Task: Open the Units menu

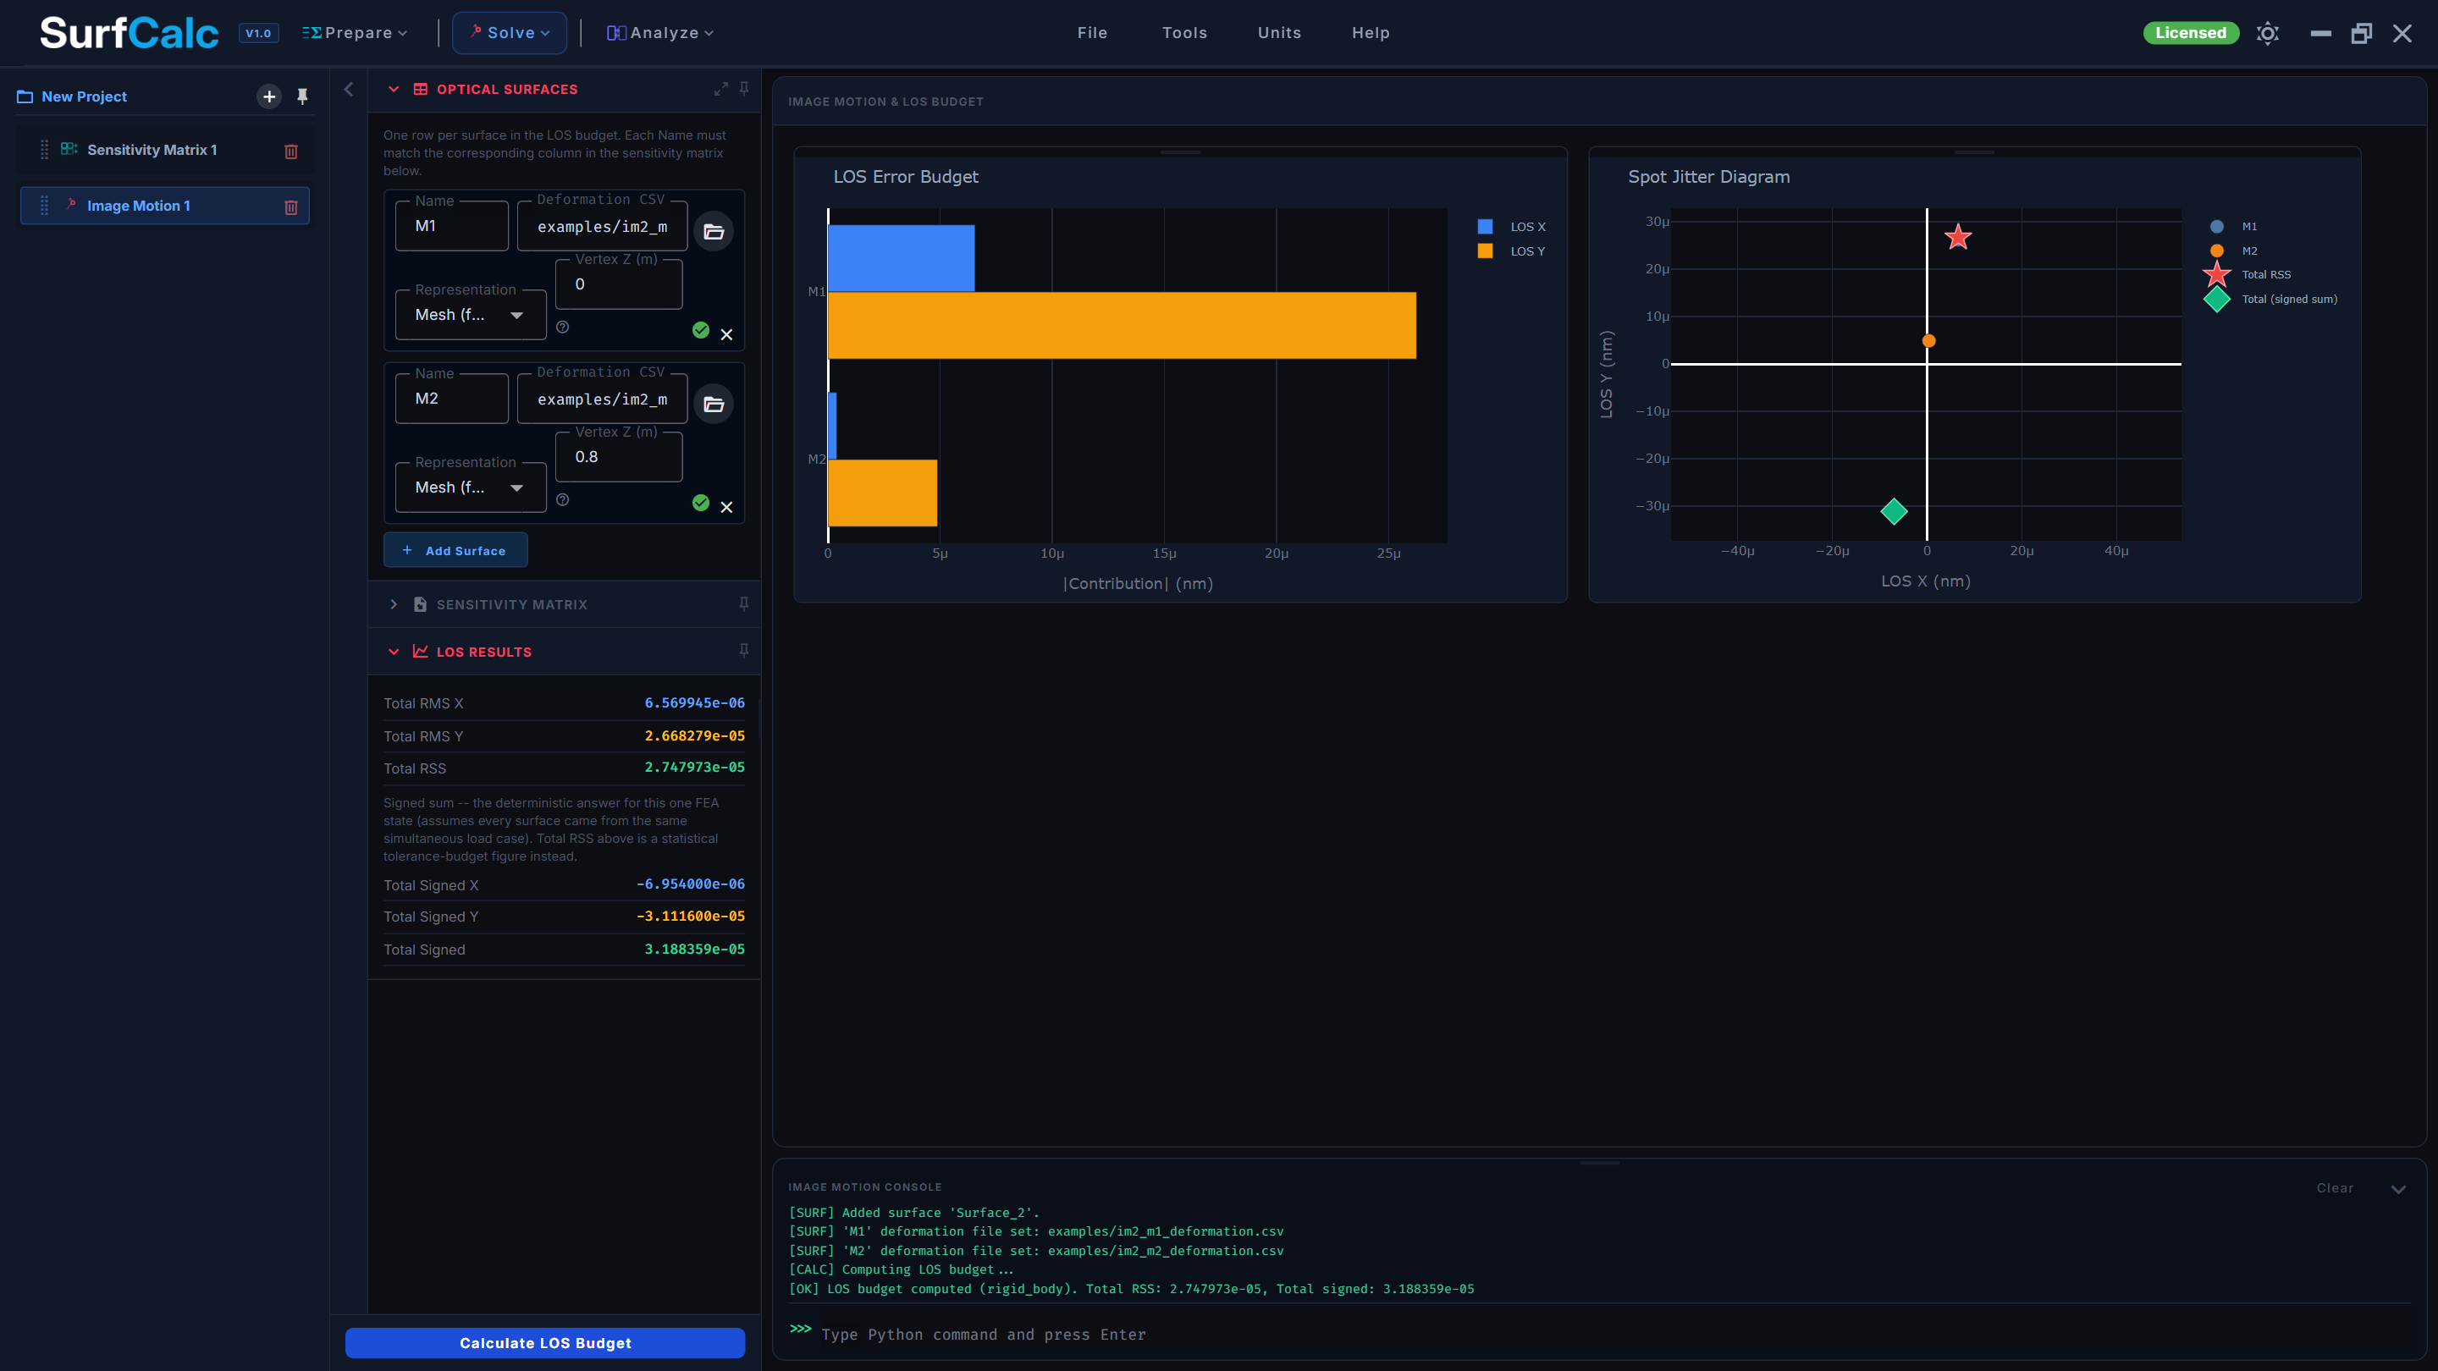Action: 1280,33
